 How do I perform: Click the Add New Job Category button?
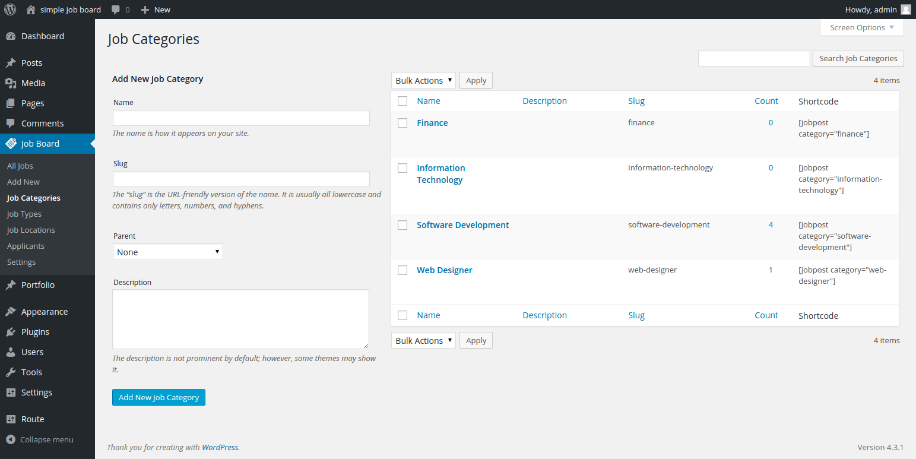[159, 397]
